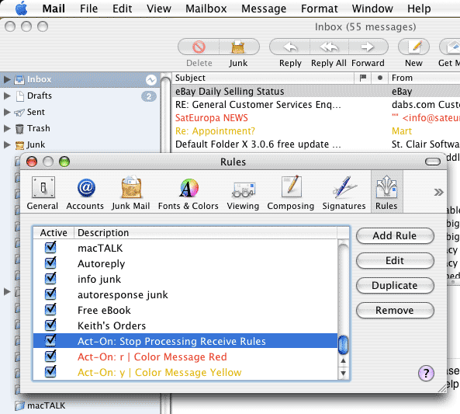The width and height of the screenshot is (460, 414).
Task: Select the Drafts mailbox
Action: [40, 96]
